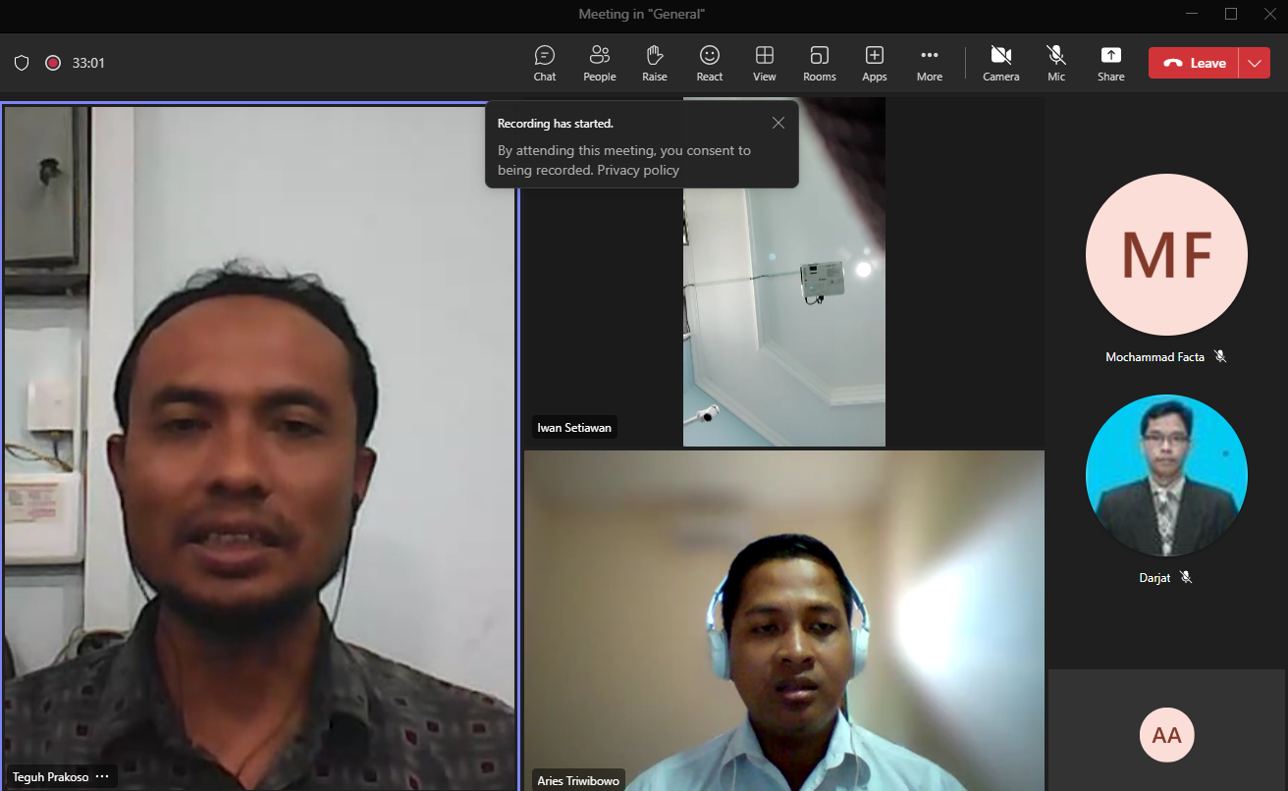Open the More actions menu
Screen dimensions: 1288x791
(x=929, y=63)
